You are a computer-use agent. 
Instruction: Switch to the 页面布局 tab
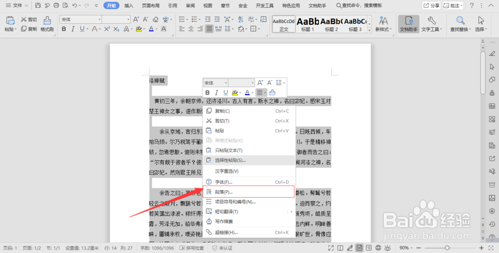(151, 5)
